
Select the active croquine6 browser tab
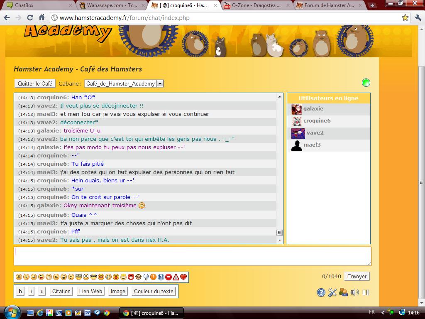184,5
